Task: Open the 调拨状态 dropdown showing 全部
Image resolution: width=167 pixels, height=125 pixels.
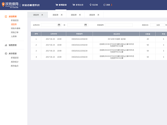Action: pyautogui.click(x=159, y=25)
